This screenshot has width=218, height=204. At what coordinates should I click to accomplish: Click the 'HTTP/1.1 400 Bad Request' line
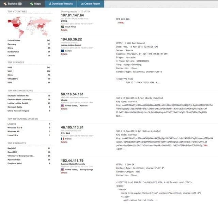130,43
